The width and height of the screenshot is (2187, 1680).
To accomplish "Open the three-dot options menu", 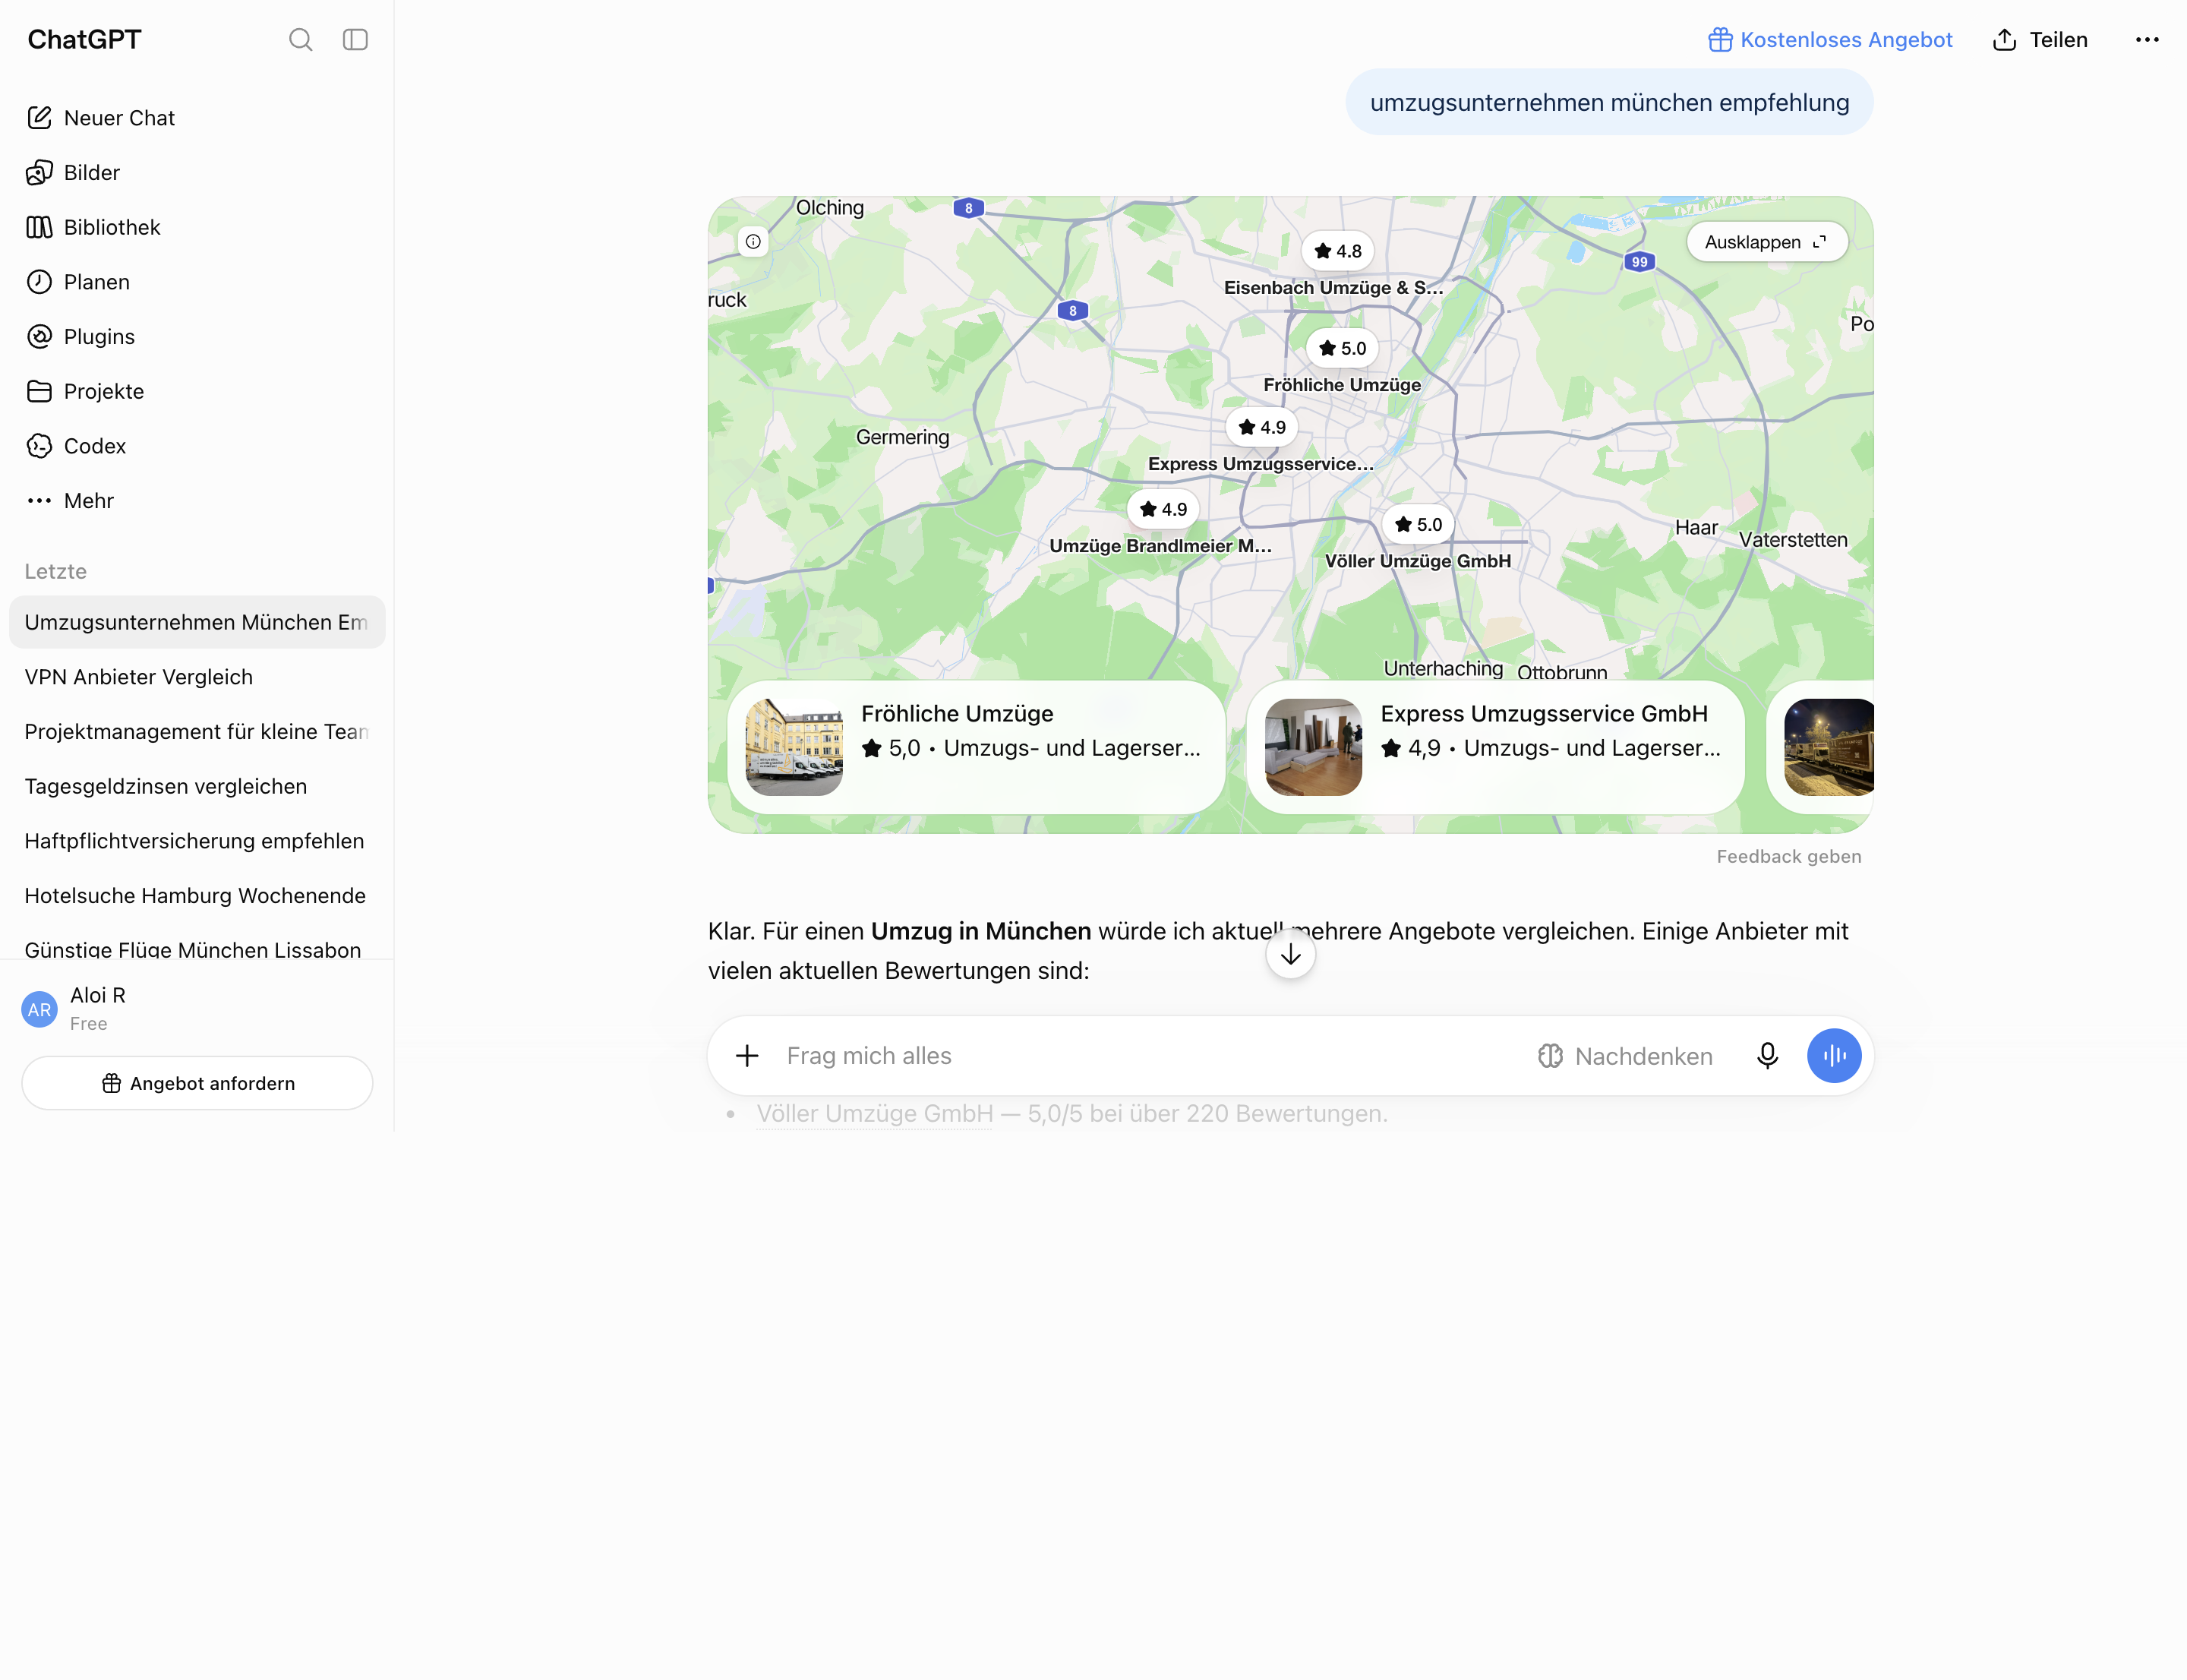I will click(2146, 40).
